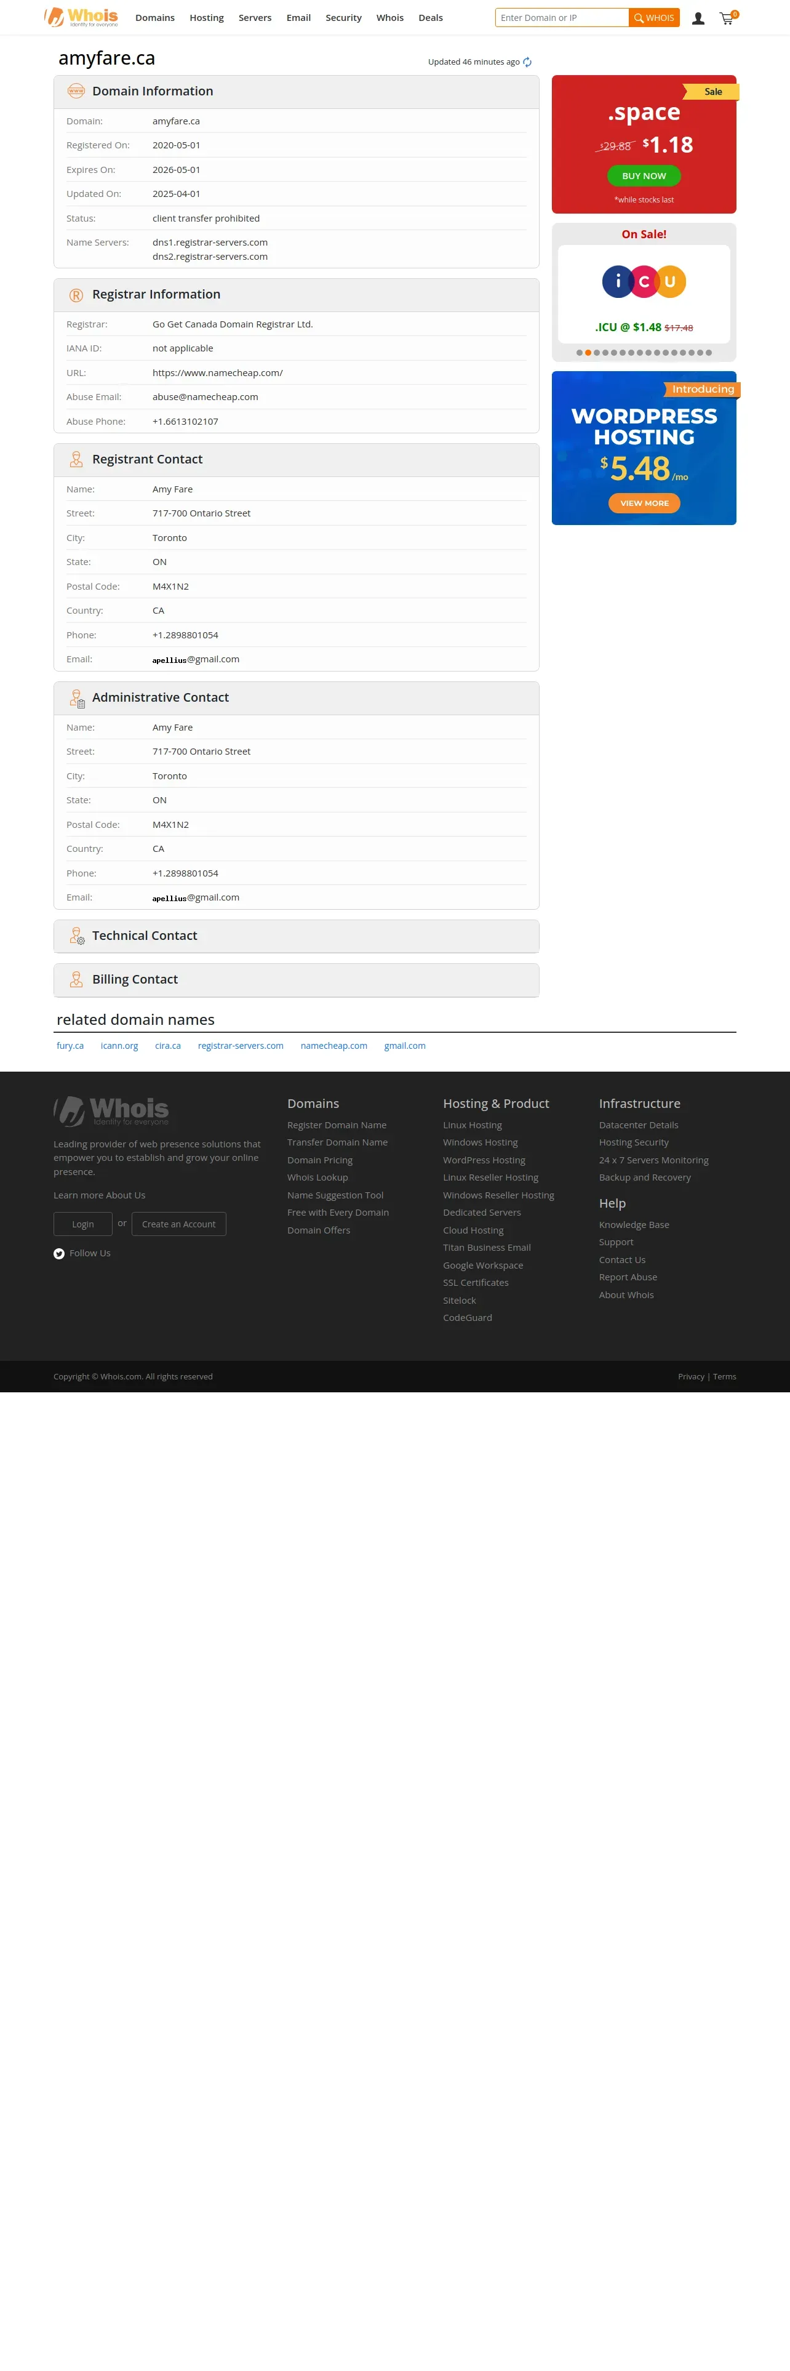Click the footer Whois logo

(x=111, y=1110)
